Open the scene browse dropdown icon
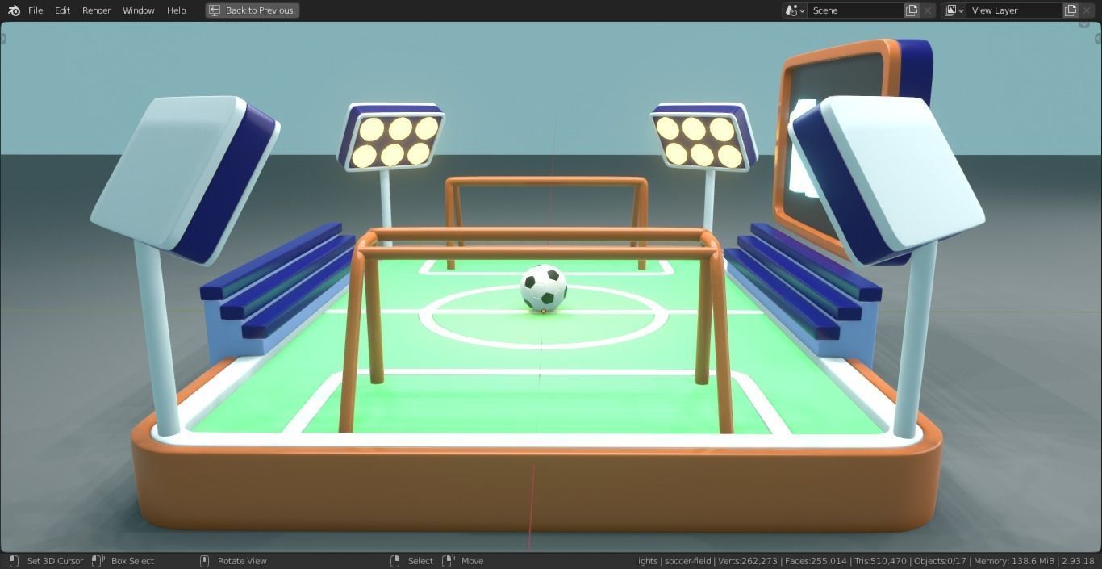This screenshot has height=569, width=1102. pyautogui.click(x=795, y=10)
